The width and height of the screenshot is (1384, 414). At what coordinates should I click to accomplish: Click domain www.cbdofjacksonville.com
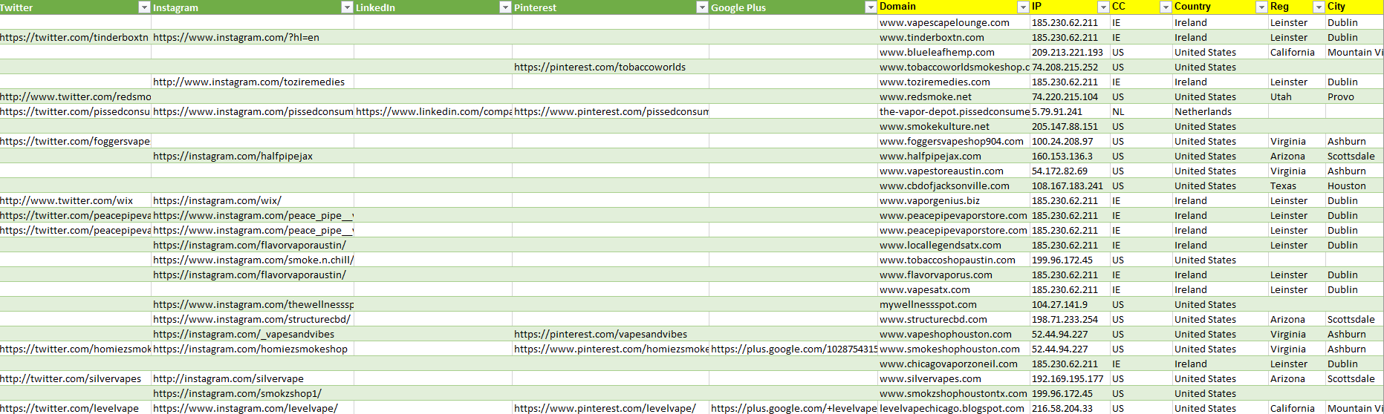(953, 185)
